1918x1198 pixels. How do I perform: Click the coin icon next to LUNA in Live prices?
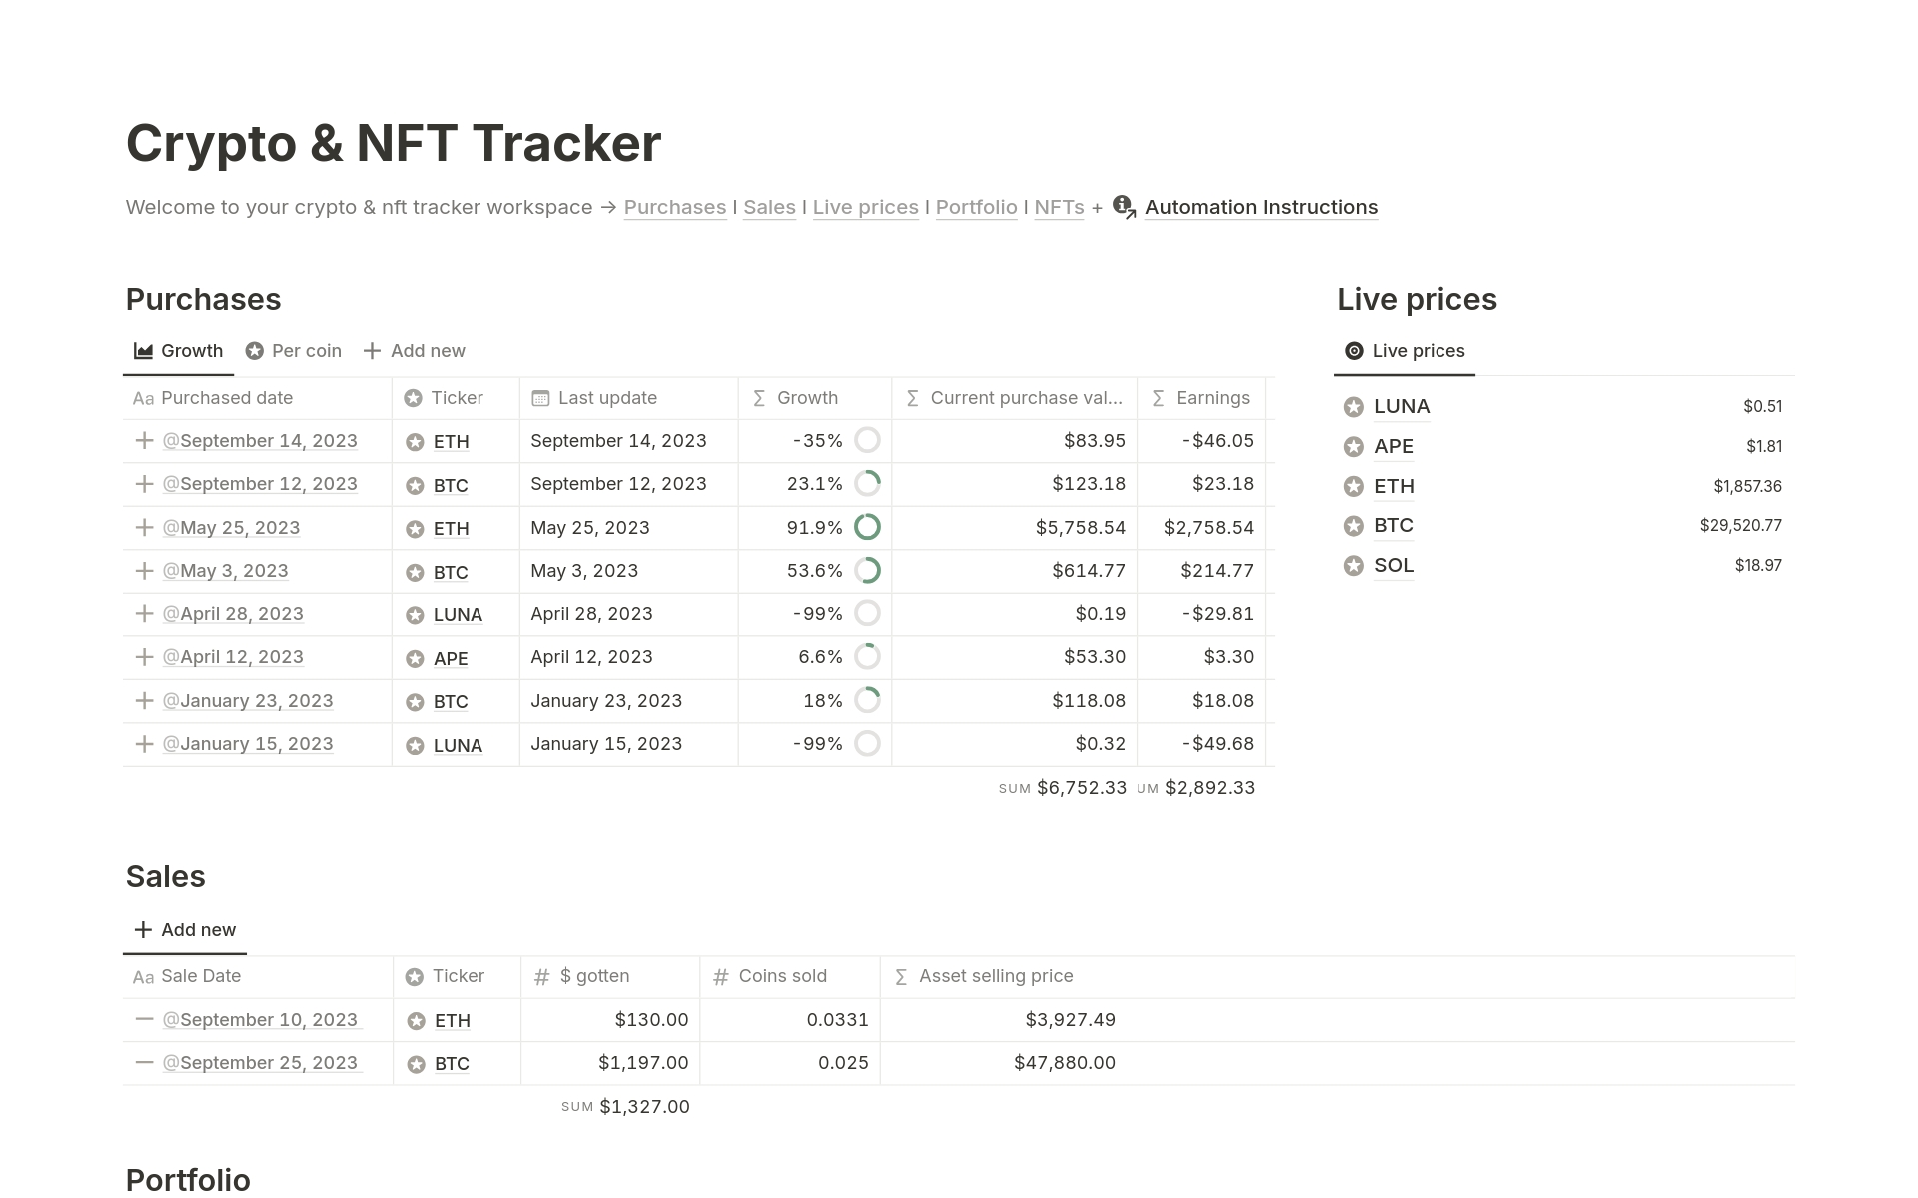[x=1354, y=406]
